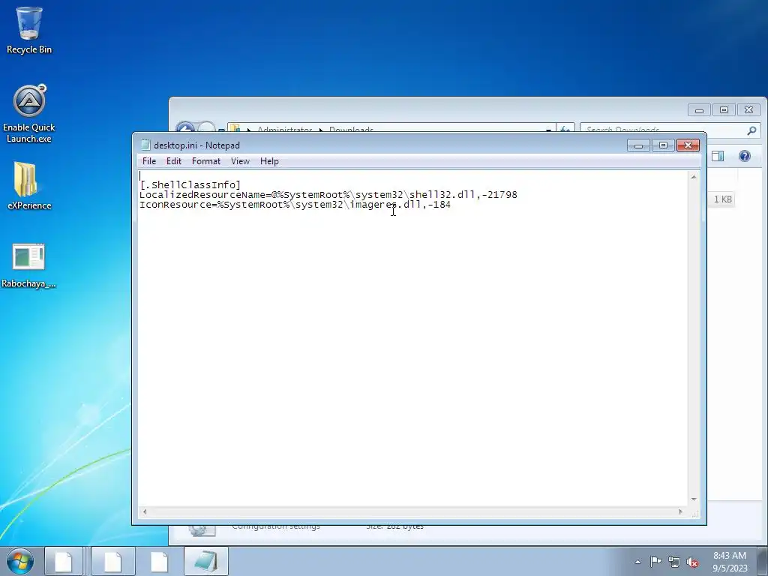Image resolution: width=768 pixels, height=576 pixels.
Task: Click the Notepad horizontal scrollbar right arrow
Action: (680, 511)
